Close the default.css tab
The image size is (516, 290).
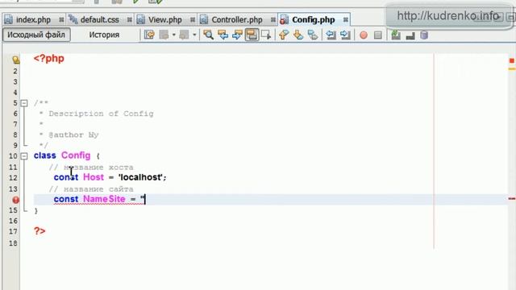pyautogui.click(x=130, y=20)
